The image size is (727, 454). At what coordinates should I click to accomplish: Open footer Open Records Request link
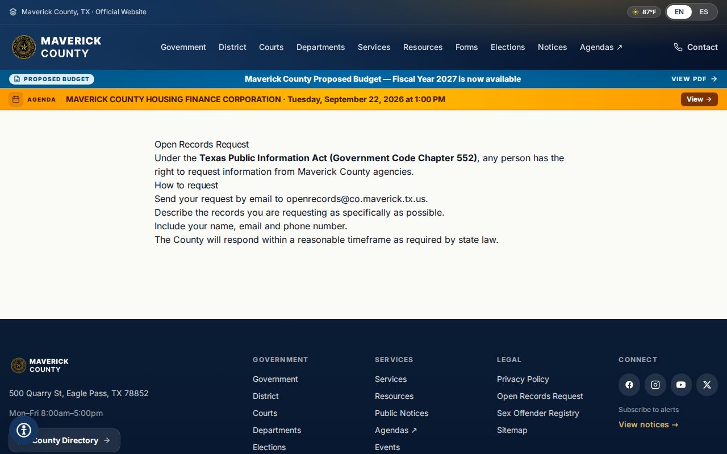click(540, 396)
